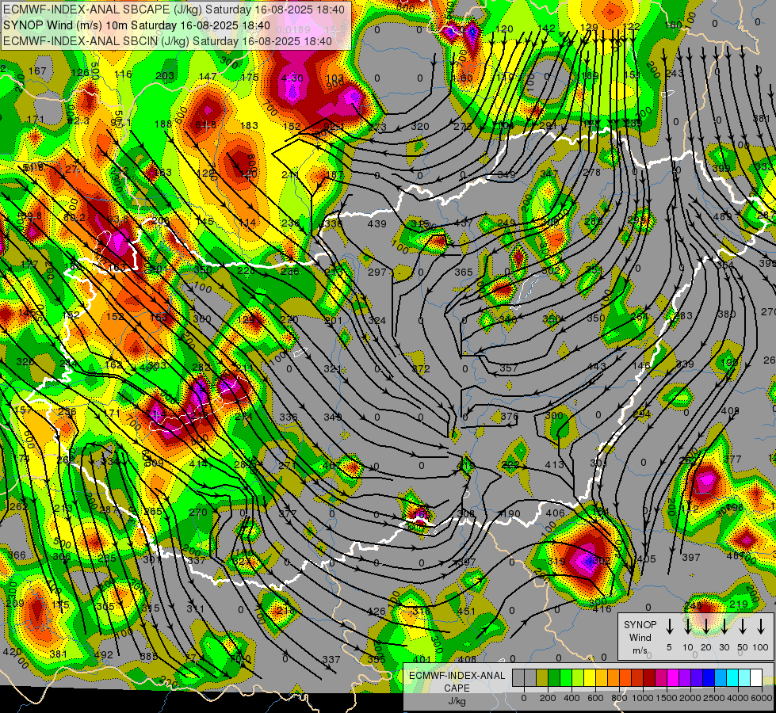Select the pure blue swatch left of 2500 tick
The image size is (776, 713).
[709, 677]
